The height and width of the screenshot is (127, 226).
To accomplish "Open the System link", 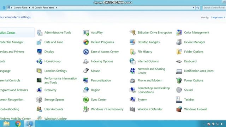I will click(142, 99).
